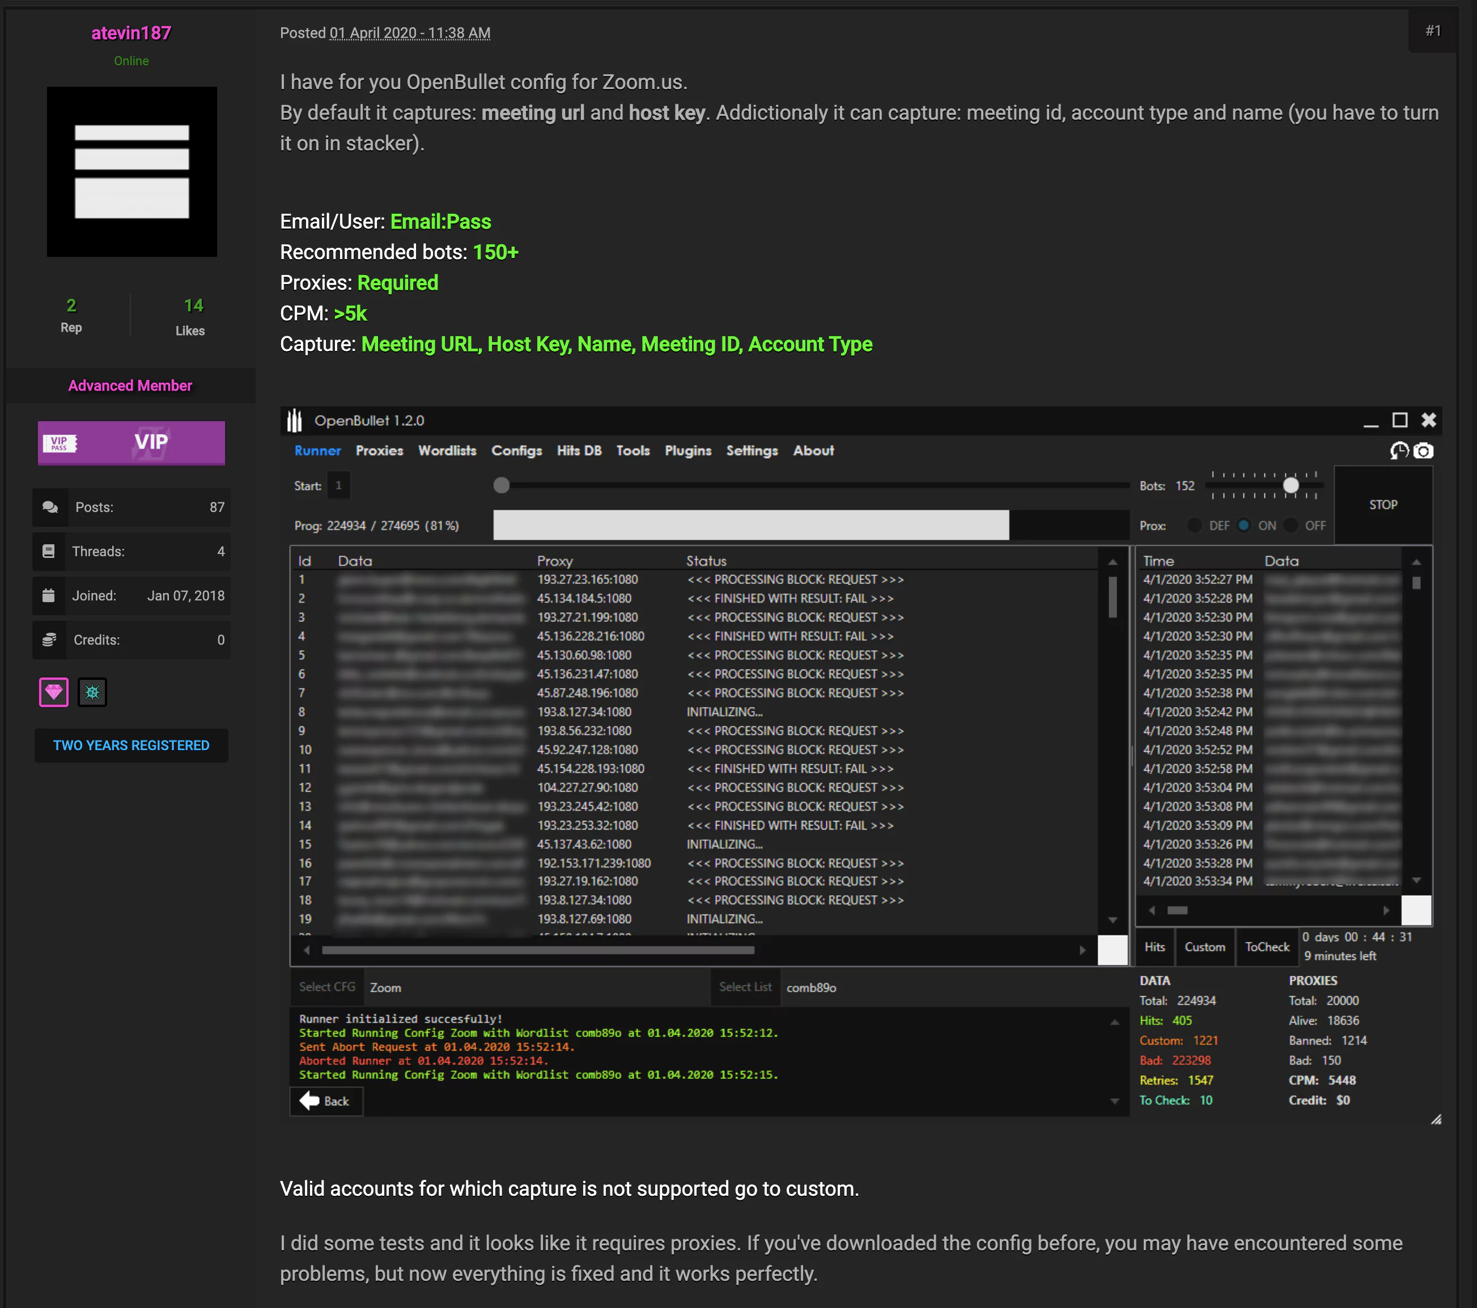Open the atevin187 profile link
The image size is (1477, 1308).
pos(131,32)
